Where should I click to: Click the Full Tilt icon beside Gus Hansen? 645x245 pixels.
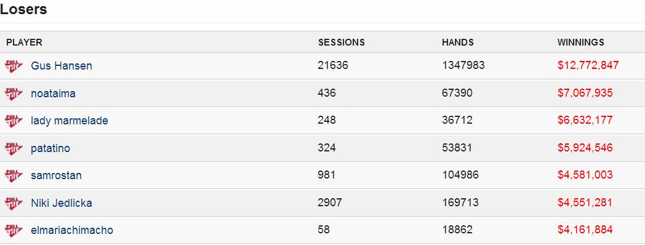coord(14,66)
